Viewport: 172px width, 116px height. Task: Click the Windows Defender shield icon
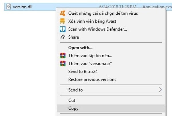[x=62, y=29]
